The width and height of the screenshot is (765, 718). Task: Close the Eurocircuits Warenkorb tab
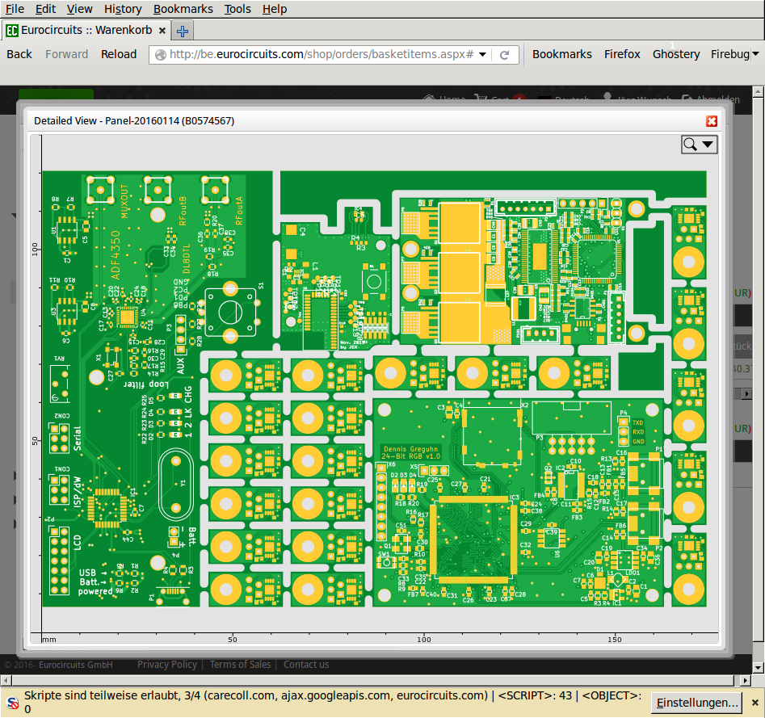coord(162,31)
